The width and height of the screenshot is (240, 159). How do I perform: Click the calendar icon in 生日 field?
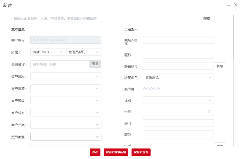(209, 112)
